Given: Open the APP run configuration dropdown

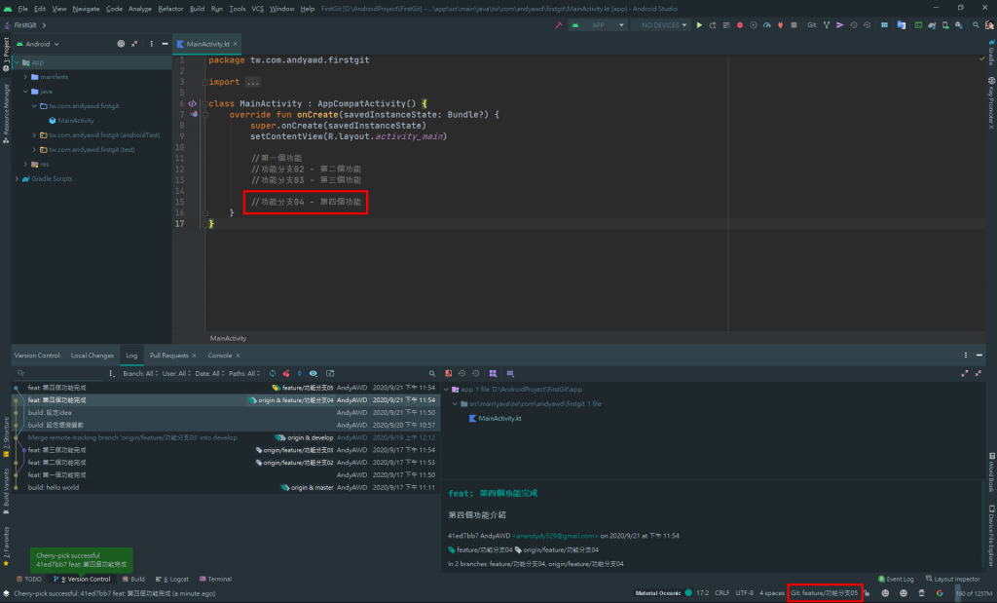Looking at the screenshot, I should click(599, 25).
